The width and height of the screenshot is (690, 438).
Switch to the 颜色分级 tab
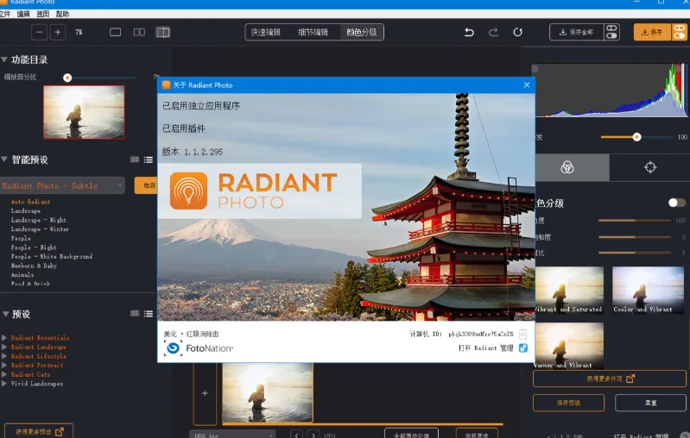361,32
